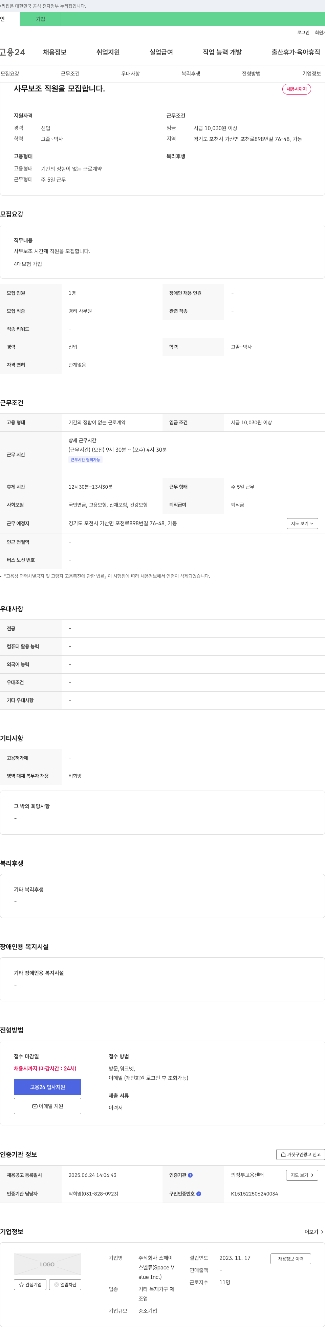Viewport: 325px width, 1327px height.
Task: Click the 채용정보 이력 button
Action: [290, 1259]
